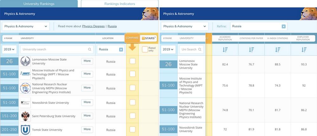Click Lomonosov Moscow State University logo
Viewport: 317px width, 136px height.
pyautogui.click(x=25, y=61)
